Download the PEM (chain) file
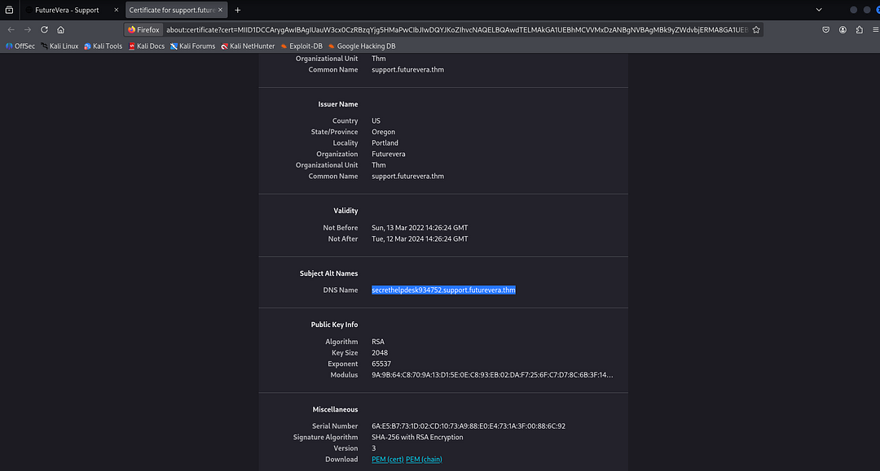 point(423,459)
